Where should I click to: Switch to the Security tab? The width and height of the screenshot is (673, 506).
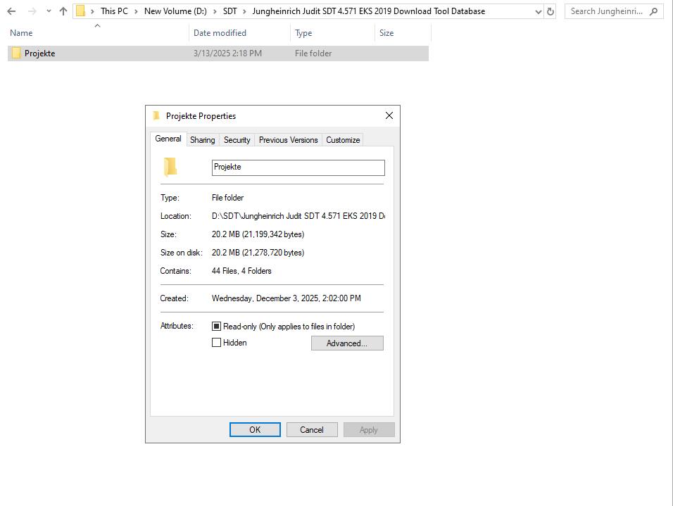click(x=237, y=139)
